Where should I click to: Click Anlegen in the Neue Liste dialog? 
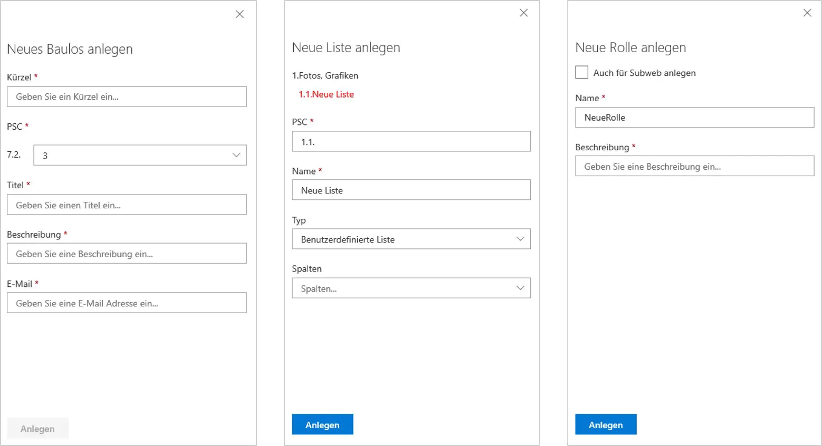[322, 424]
